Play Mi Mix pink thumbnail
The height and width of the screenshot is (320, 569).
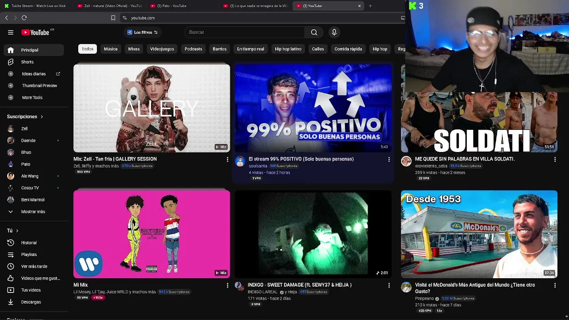pyautogui.click(x=152, y=234)
